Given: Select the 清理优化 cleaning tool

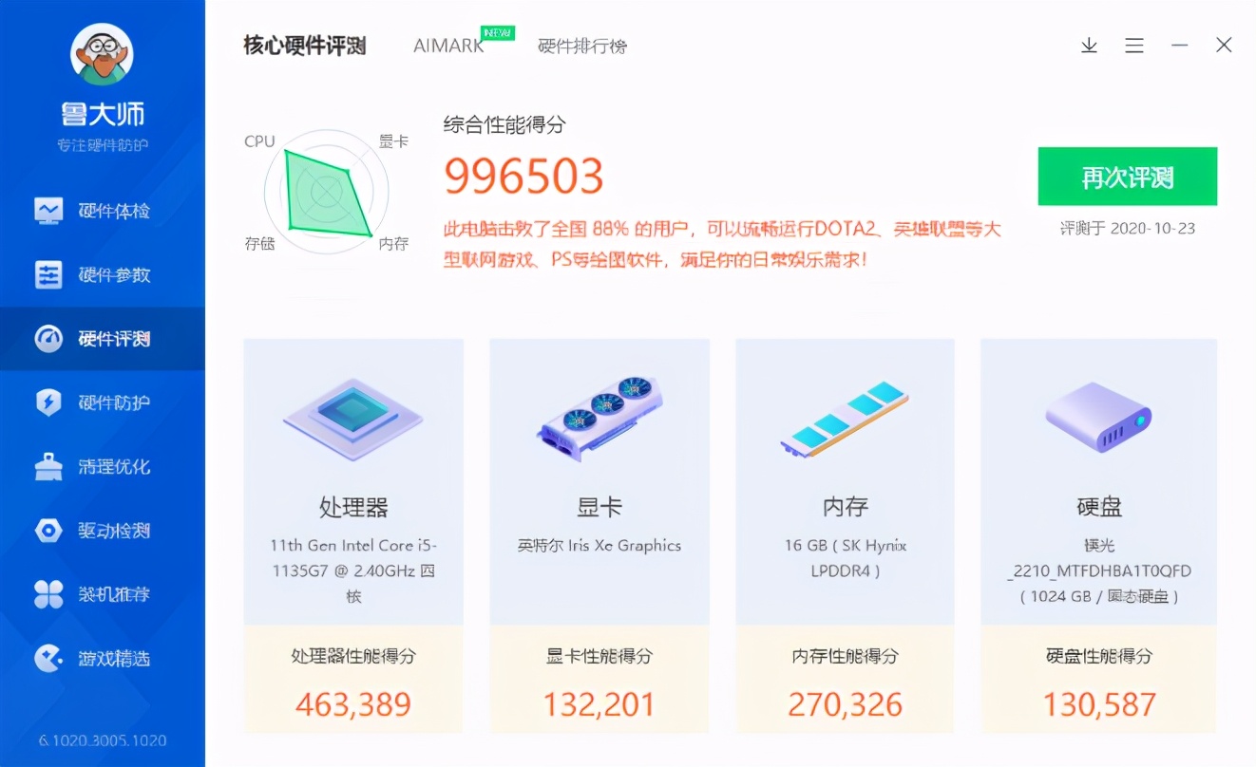Looking at the screenshot, I should (102, 466).
